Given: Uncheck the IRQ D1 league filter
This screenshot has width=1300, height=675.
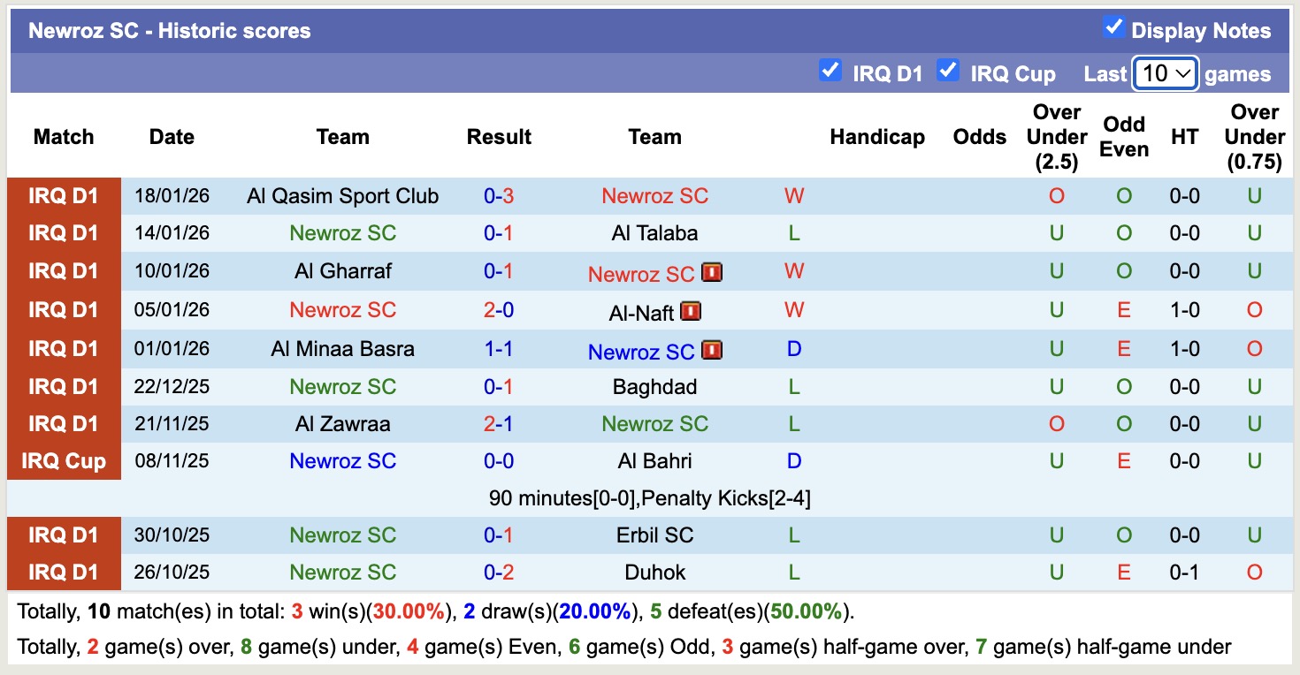Looking at the screenshot, I should coord(830,70).
